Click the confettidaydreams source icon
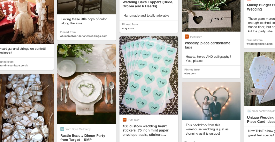Screen dimensions: 275x142 click(249, 111)
